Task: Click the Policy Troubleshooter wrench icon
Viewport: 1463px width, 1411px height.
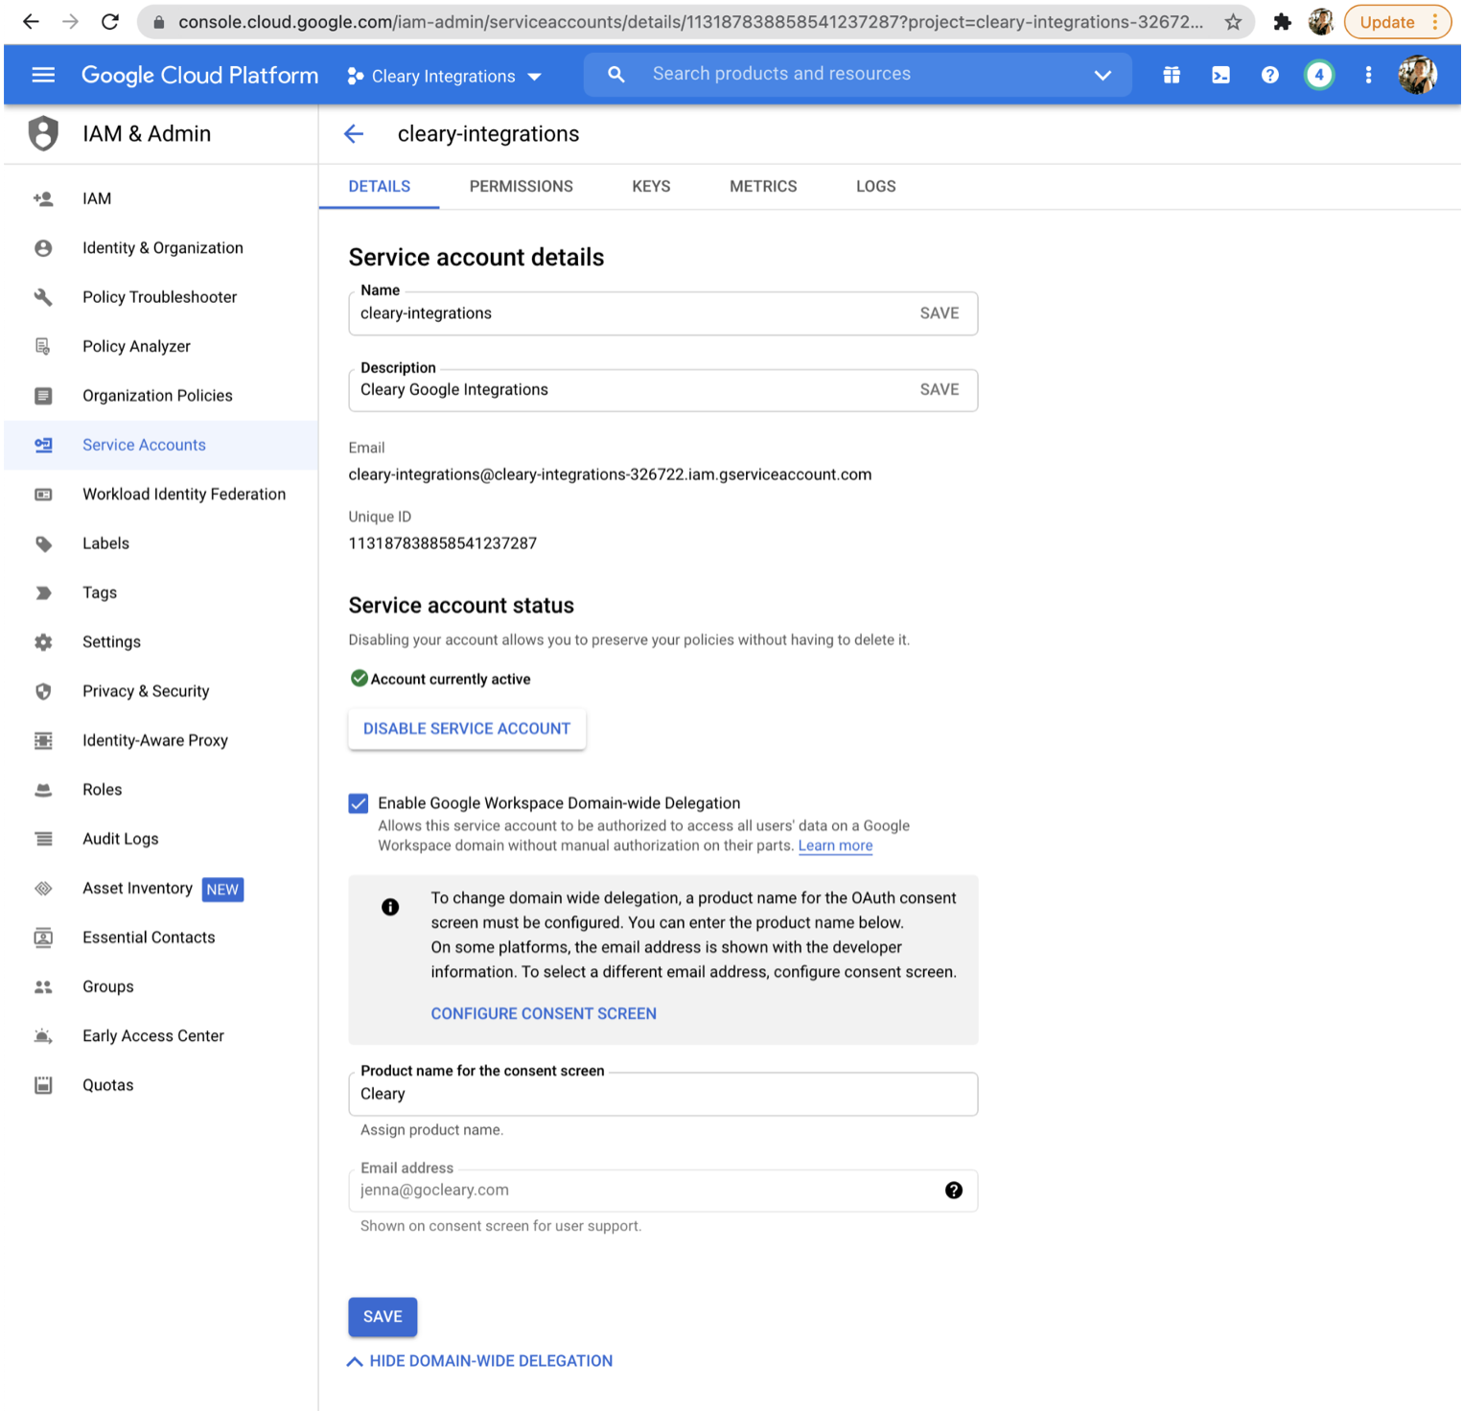Action: click(x=43, y=297)
